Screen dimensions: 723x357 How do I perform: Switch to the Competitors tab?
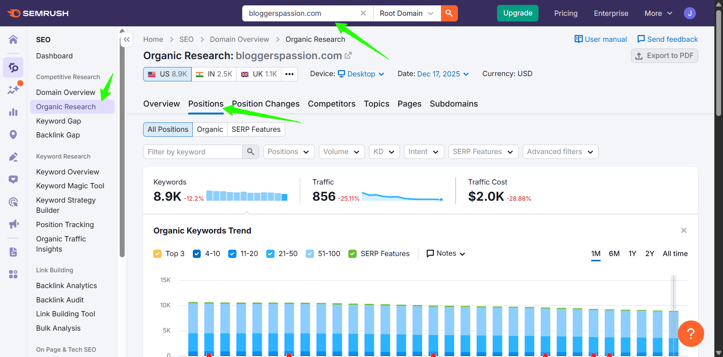(x=331, y=104)
